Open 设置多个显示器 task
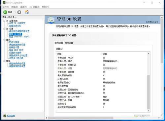 coord(16,58)
